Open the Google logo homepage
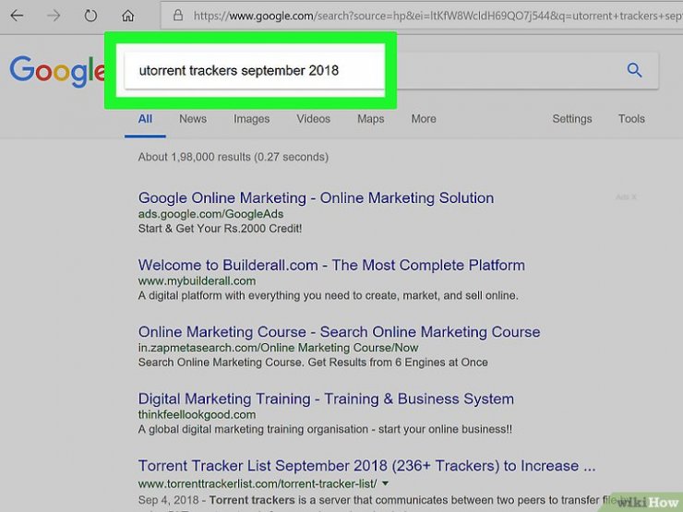 pyautogui.click(x=57, y=70)
